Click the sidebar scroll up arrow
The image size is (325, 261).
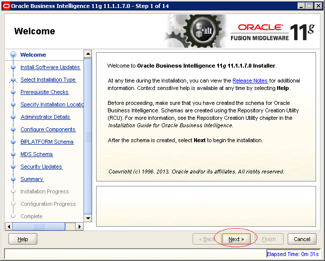point(88,54)
